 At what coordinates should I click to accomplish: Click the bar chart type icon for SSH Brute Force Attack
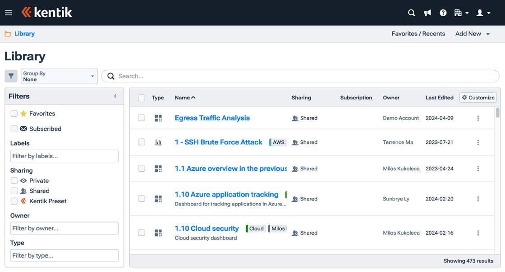click(158, 142)
